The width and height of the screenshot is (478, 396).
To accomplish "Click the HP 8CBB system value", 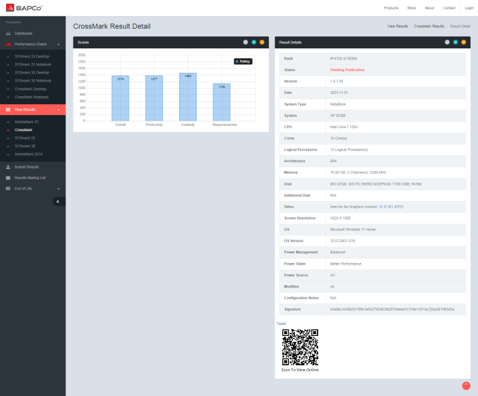I will click(338, 116).
